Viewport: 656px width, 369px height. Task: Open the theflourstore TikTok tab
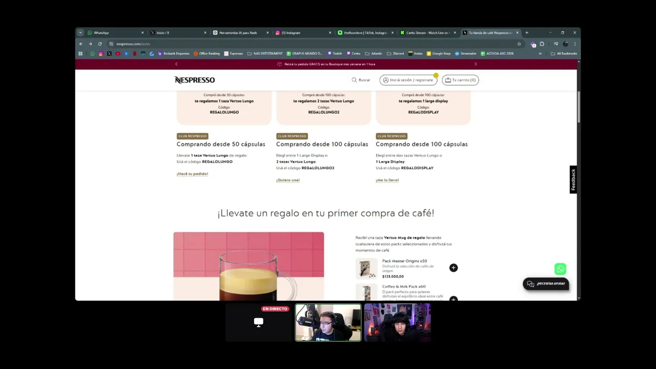[x=365, y=33]
